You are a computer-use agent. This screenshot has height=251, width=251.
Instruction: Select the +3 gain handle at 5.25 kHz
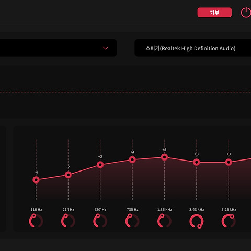click(x=229, y=162)
